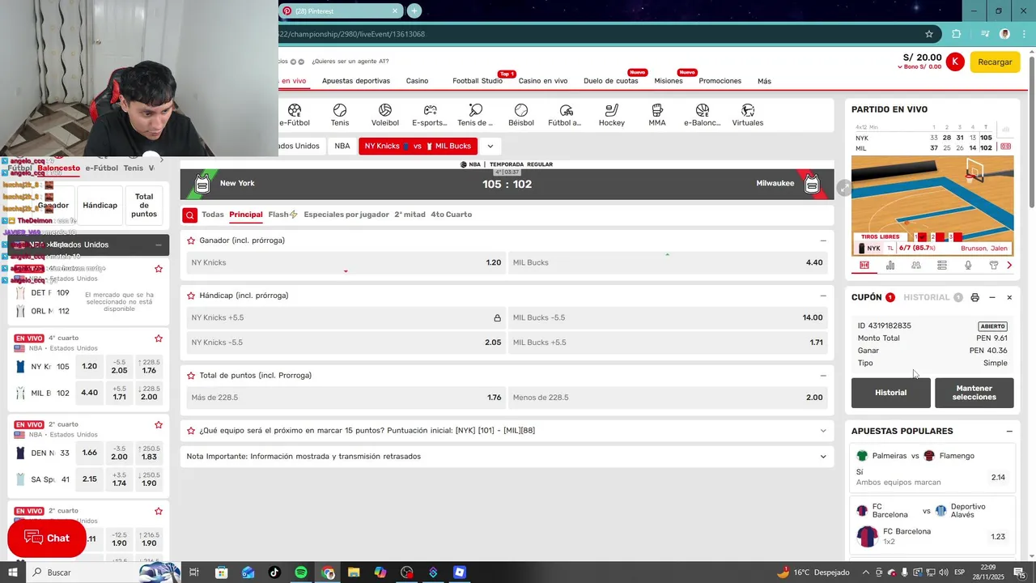Screen dimensions: 1036x583
Task: Select the Tenis de mesa icon
Action: 475,115
